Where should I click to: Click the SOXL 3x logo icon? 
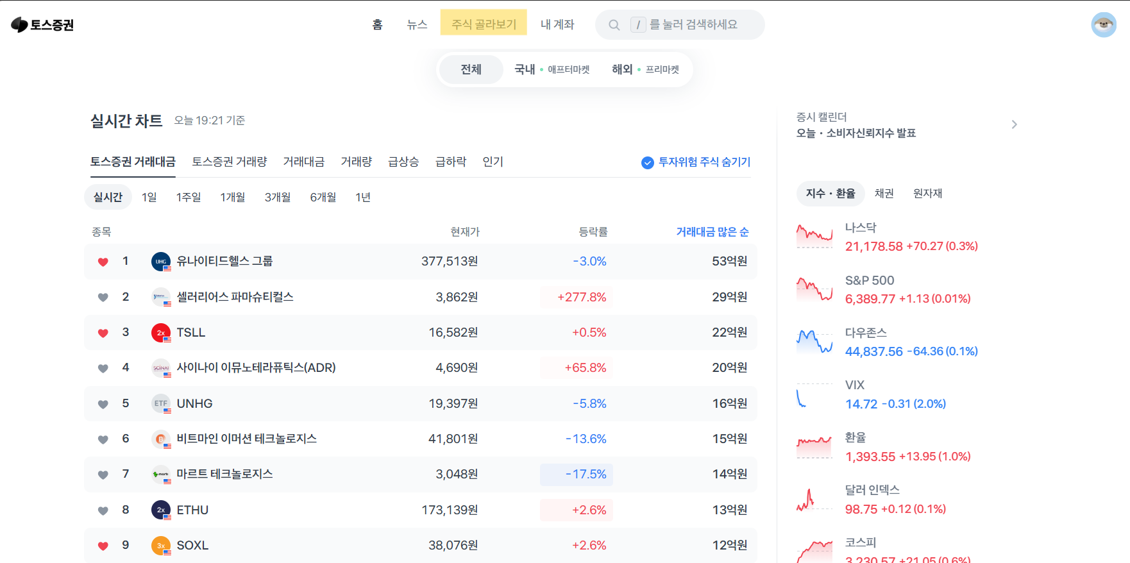coord(161,546)
